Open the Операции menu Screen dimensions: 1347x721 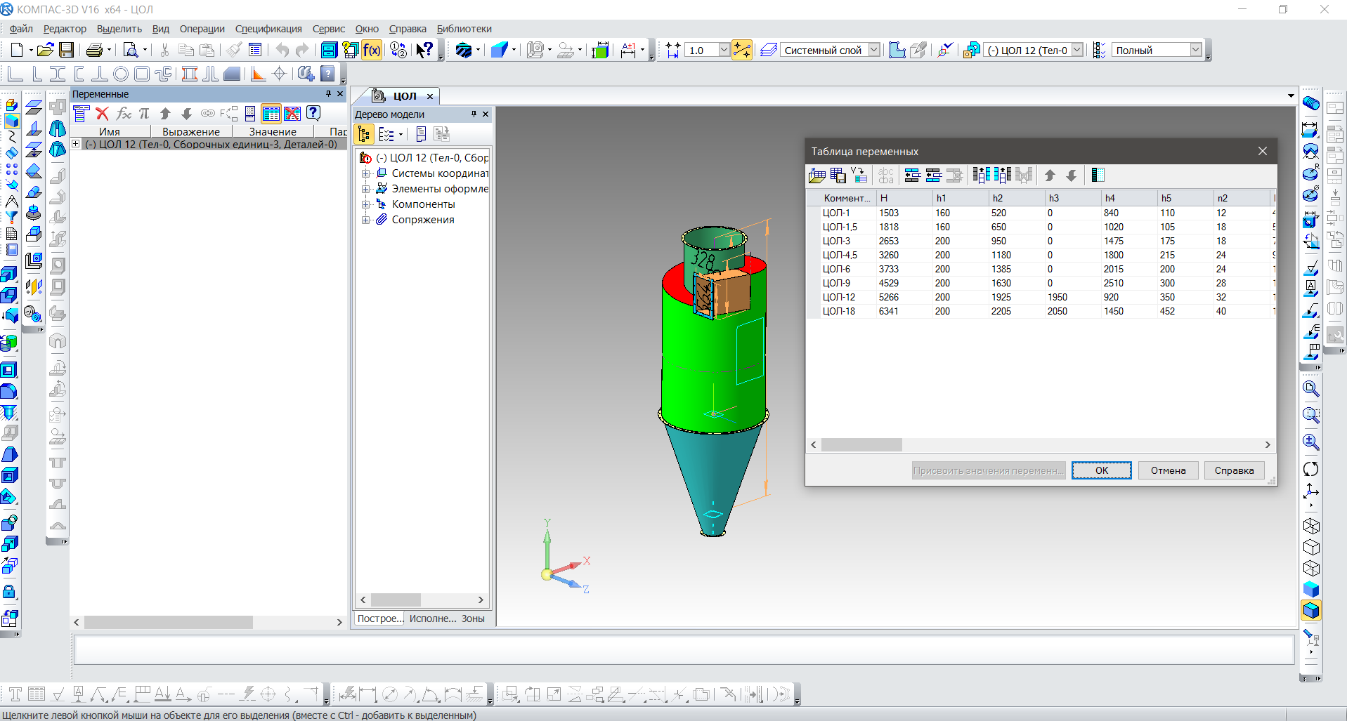tap(202, 29)
